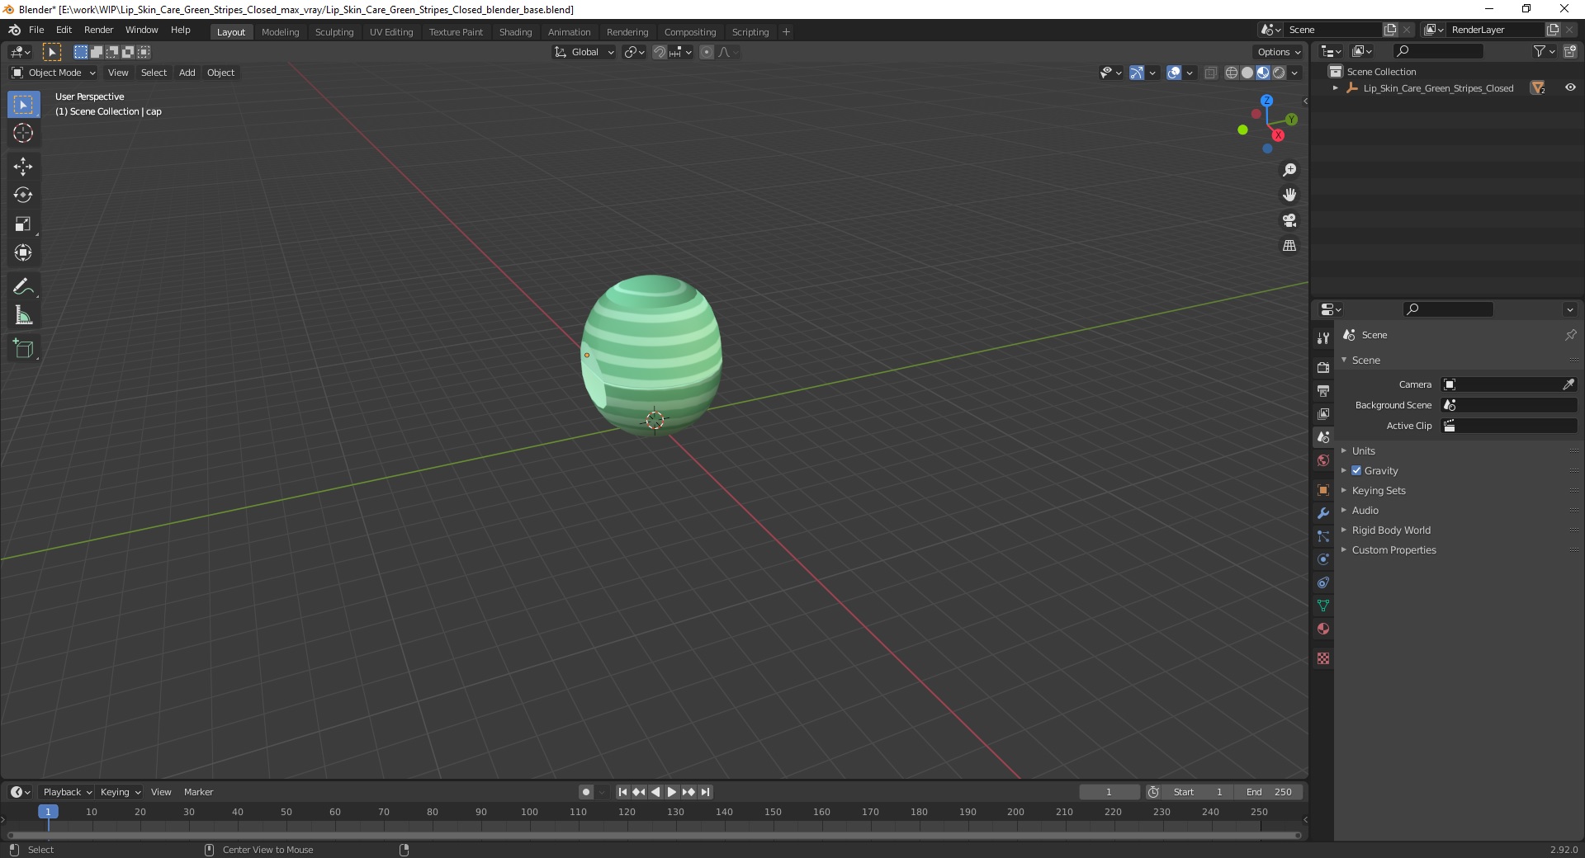Expand Lip_Skin_Care_Green_Stripes_Closed collection tree

(x=1335, y=88)
